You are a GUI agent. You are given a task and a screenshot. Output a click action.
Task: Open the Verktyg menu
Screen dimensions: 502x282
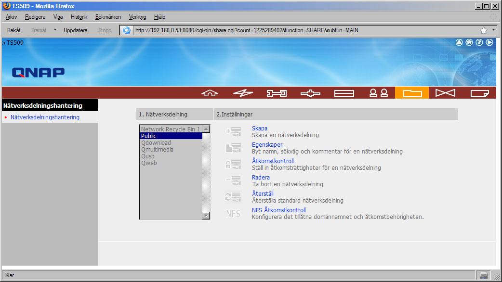click(137, 17)
